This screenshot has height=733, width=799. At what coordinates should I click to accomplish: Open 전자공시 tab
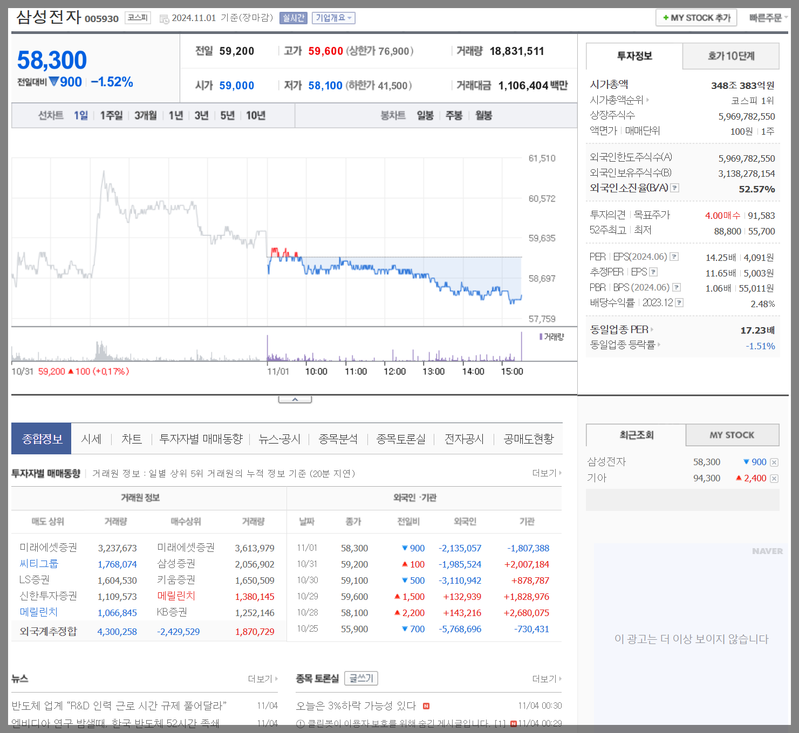464,439
